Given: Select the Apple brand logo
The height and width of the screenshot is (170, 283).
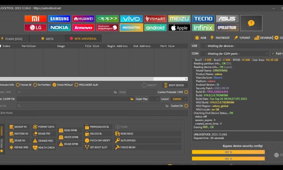Looking at the screenshot, I should pyautogui.click(x=179, y=27).
